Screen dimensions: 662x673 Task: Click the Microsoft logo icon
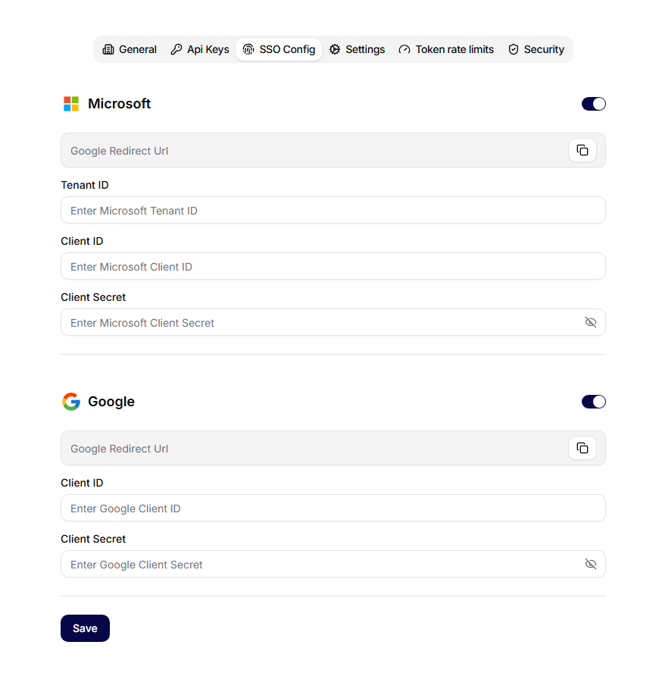[71, 104]
